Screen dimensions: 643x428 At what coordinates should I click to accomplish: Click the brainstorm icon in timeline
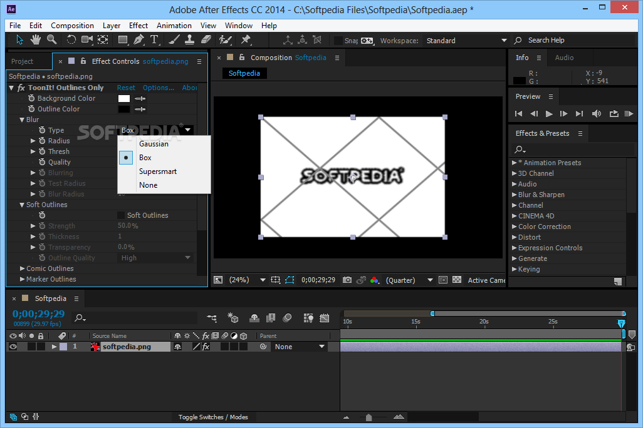[x=308, y=318]
